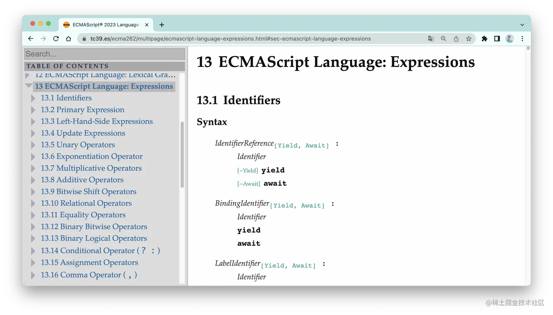
Task: Expand the browser tab strip chevron
Action: tap(522, 25)
